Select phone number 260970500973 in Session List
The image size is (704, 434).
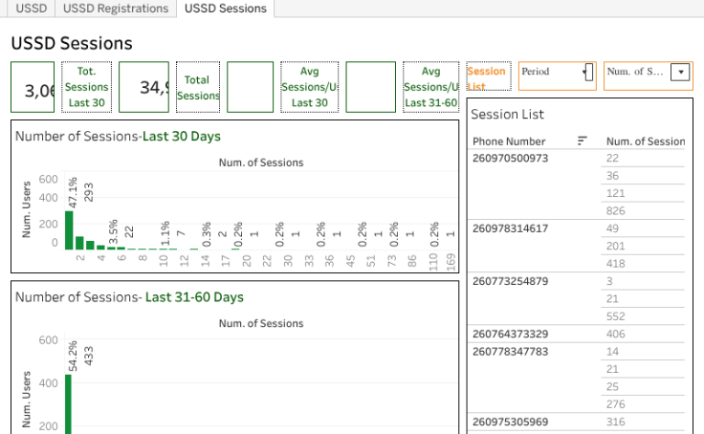511,158
